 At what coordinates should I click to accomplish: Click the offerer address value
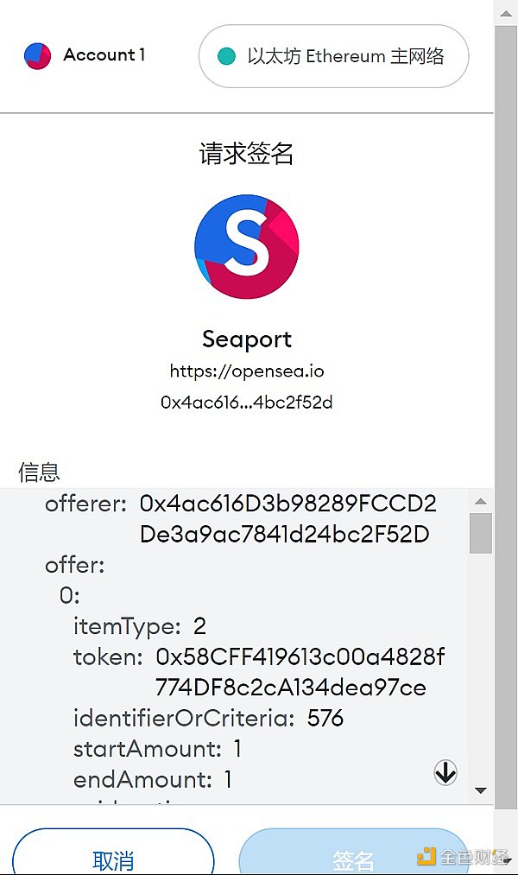point(287,519)
